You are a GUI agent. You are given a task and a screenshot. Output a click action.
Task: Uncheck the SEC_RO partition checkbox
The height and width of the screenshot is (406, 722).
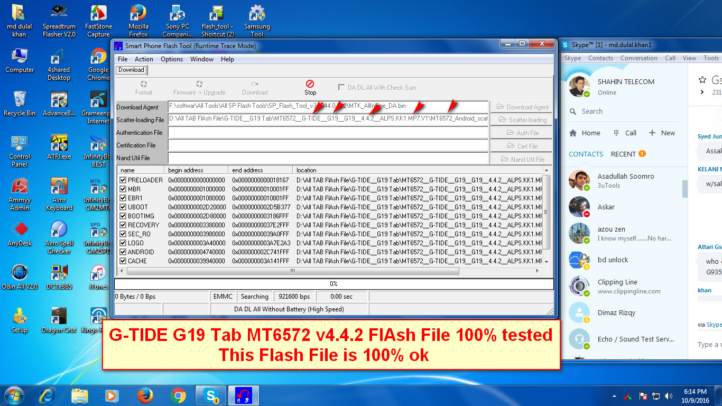pos(123,234)
